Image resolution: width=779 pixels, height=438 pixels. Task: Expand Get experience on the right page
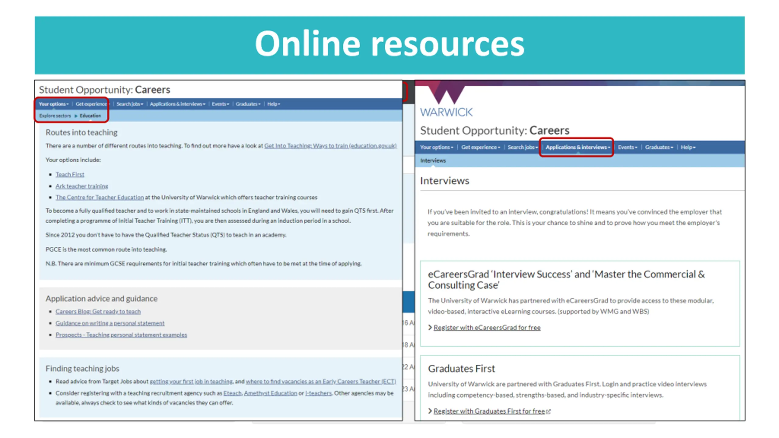pos(480,147)
